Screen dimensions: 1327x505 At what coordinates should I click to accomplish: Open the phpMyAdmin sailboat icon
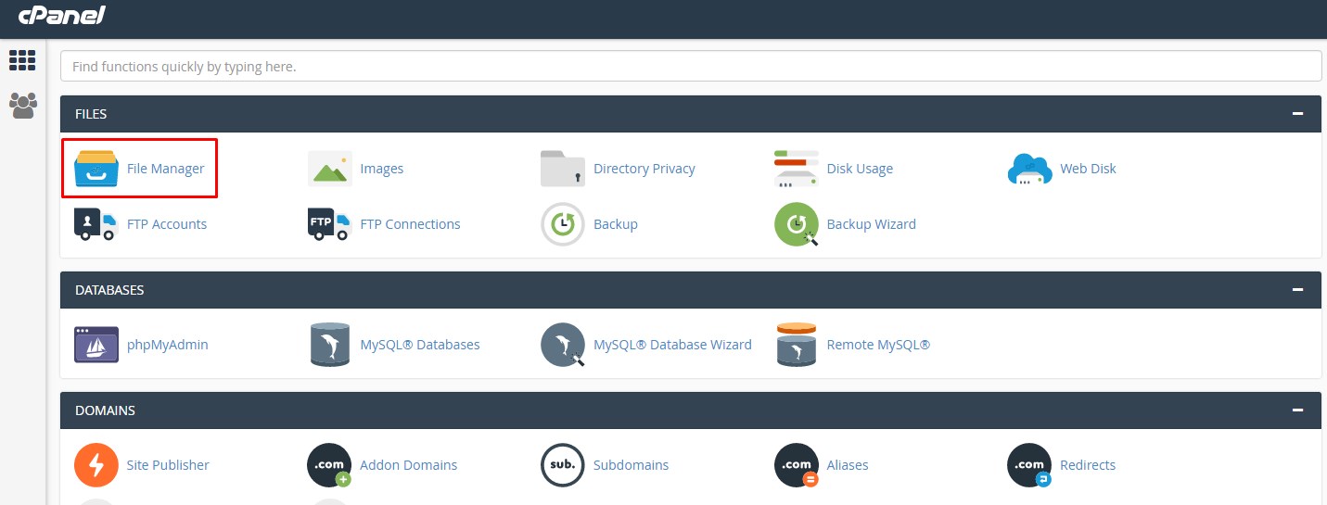point(96,345)
